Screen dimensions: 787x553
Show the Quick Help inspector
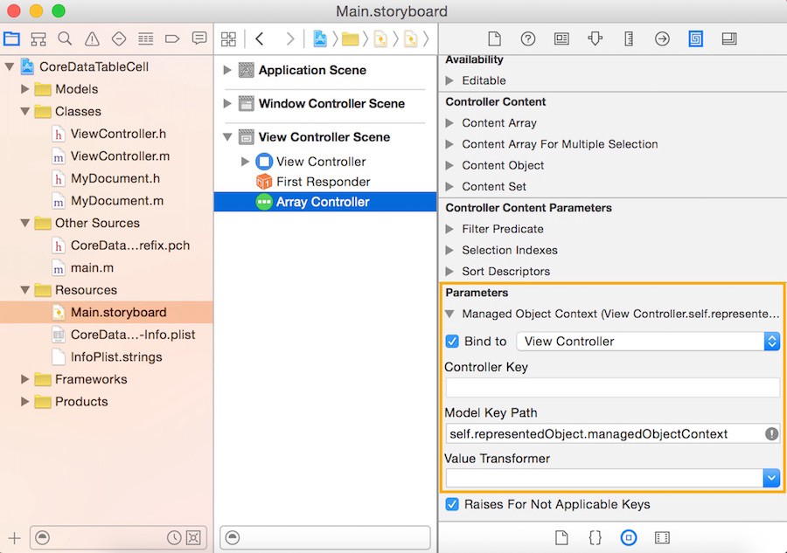coord(528,38)
